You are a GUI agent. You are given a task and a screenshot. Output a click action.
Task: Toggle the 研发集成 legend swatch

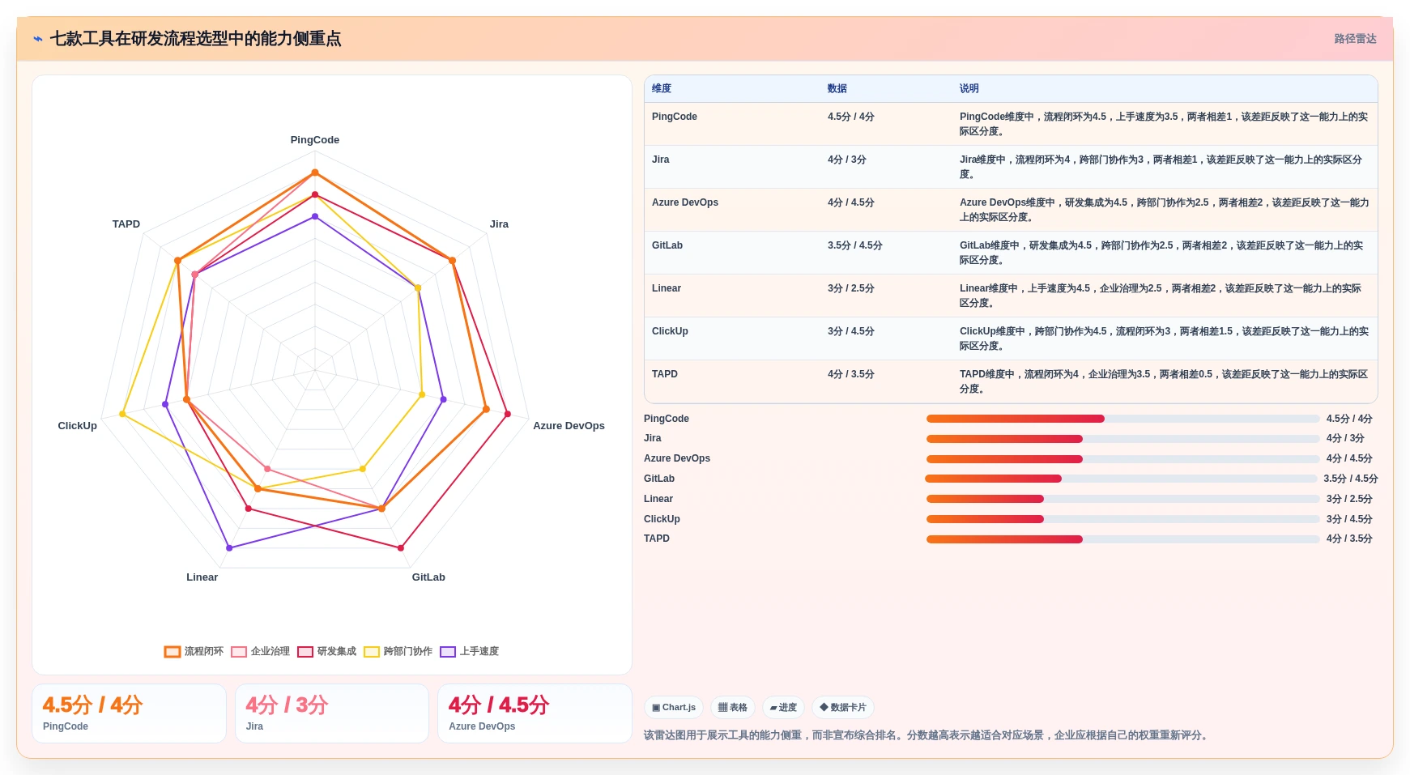click(x=305, y=652)
